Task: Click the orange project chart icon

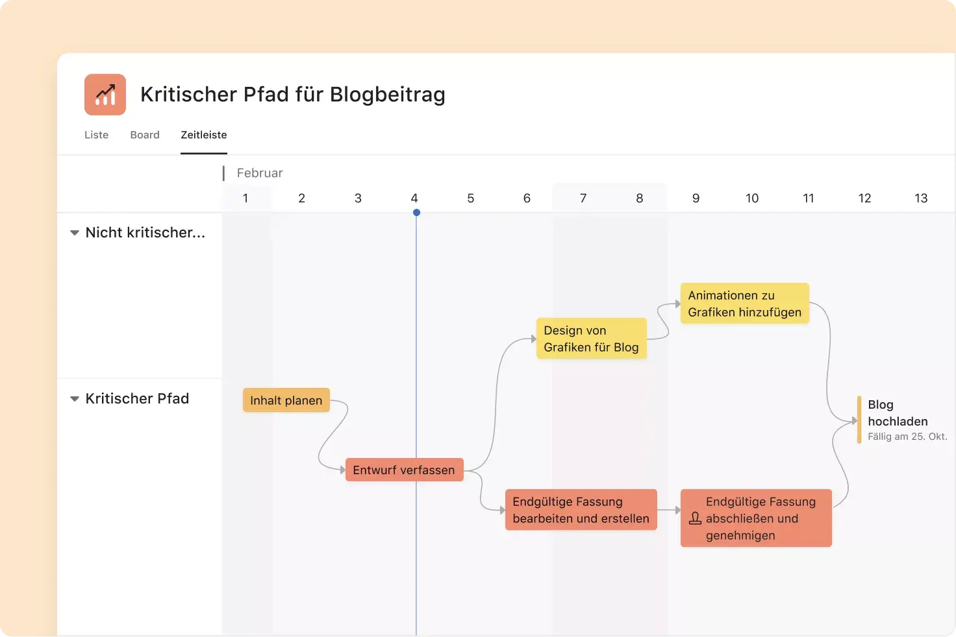Action: [x=105, y=95]
